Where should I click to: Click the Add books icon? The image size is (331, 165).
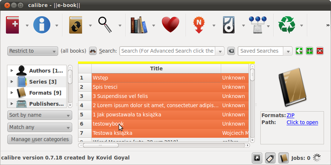(13, 25)
